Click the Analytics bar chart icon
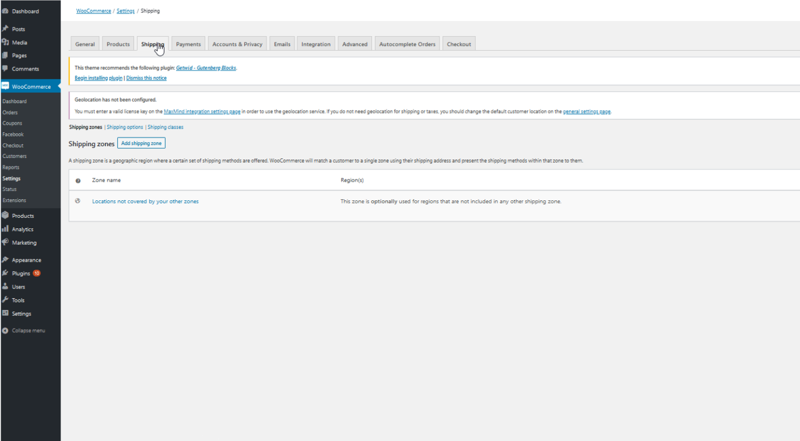 coord(5,229)
